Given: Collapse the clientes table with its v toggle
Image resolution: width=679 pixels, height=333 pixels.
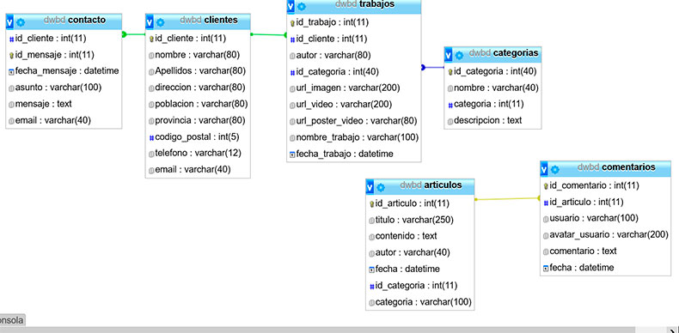Looking at the screenshot, I should tap(150, 21).
